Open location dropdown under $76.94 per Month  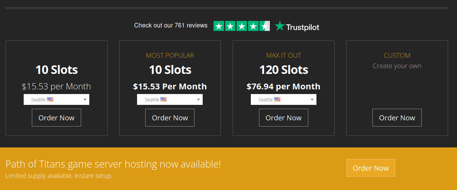283,99
